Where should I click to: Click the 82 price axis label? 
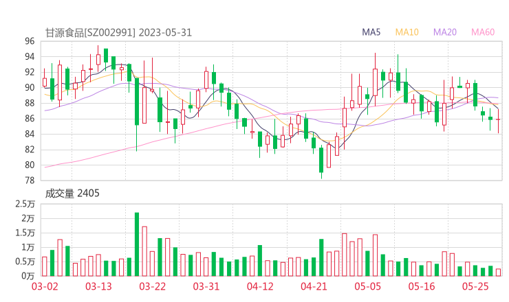(x=30, y=150)
